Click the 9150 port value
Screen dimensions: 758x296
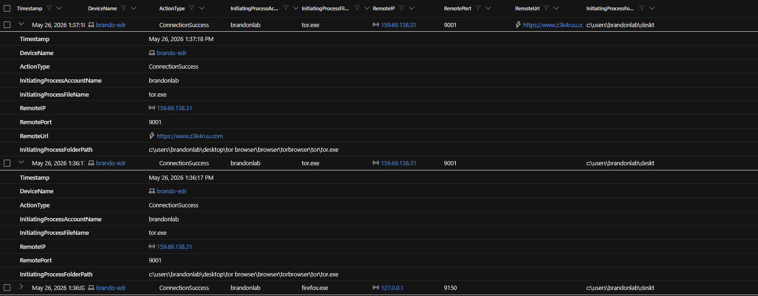coord(450,288)
